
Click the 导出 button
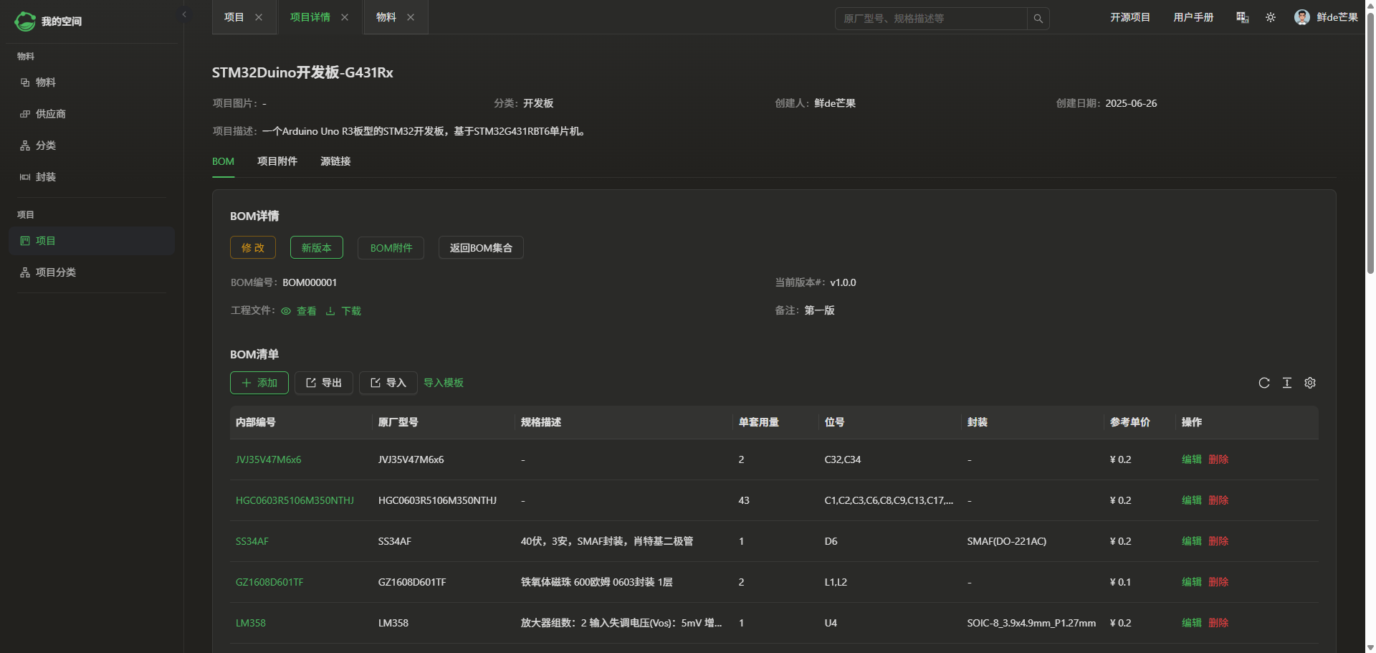click(324, 383)
